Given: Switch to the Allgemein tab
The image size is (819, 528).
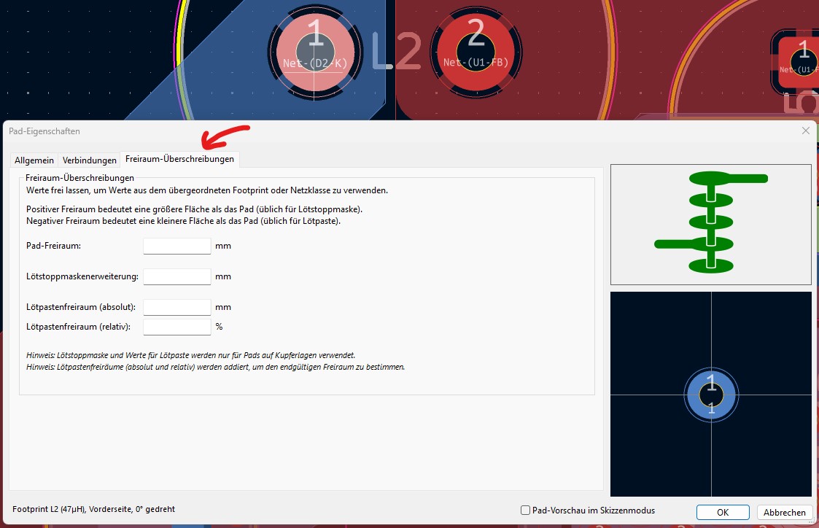Looking at the screenshot, I should point(34,160).
